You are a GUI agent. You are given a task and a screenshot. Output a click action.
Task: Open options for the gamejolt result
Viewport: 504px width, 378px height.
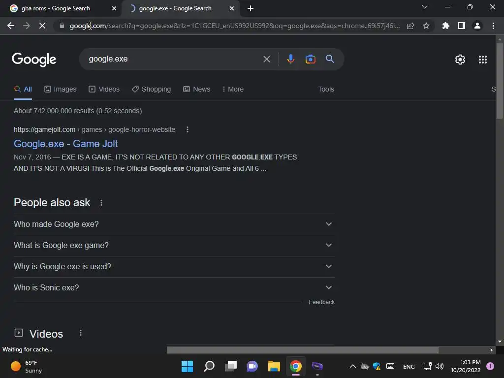click(188, 129)
